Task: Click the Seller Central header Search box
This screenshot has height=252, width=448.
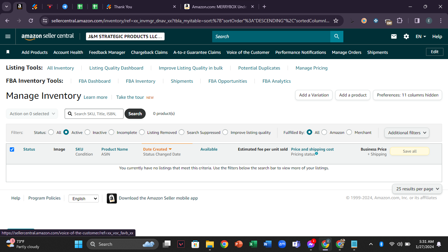Action: [271, 36]
